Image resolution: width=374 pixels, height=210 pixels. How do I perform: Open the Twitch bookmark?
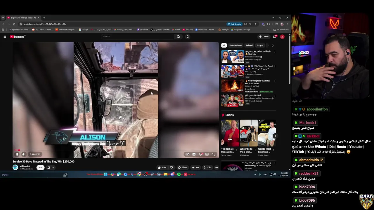tap(143, 30)
